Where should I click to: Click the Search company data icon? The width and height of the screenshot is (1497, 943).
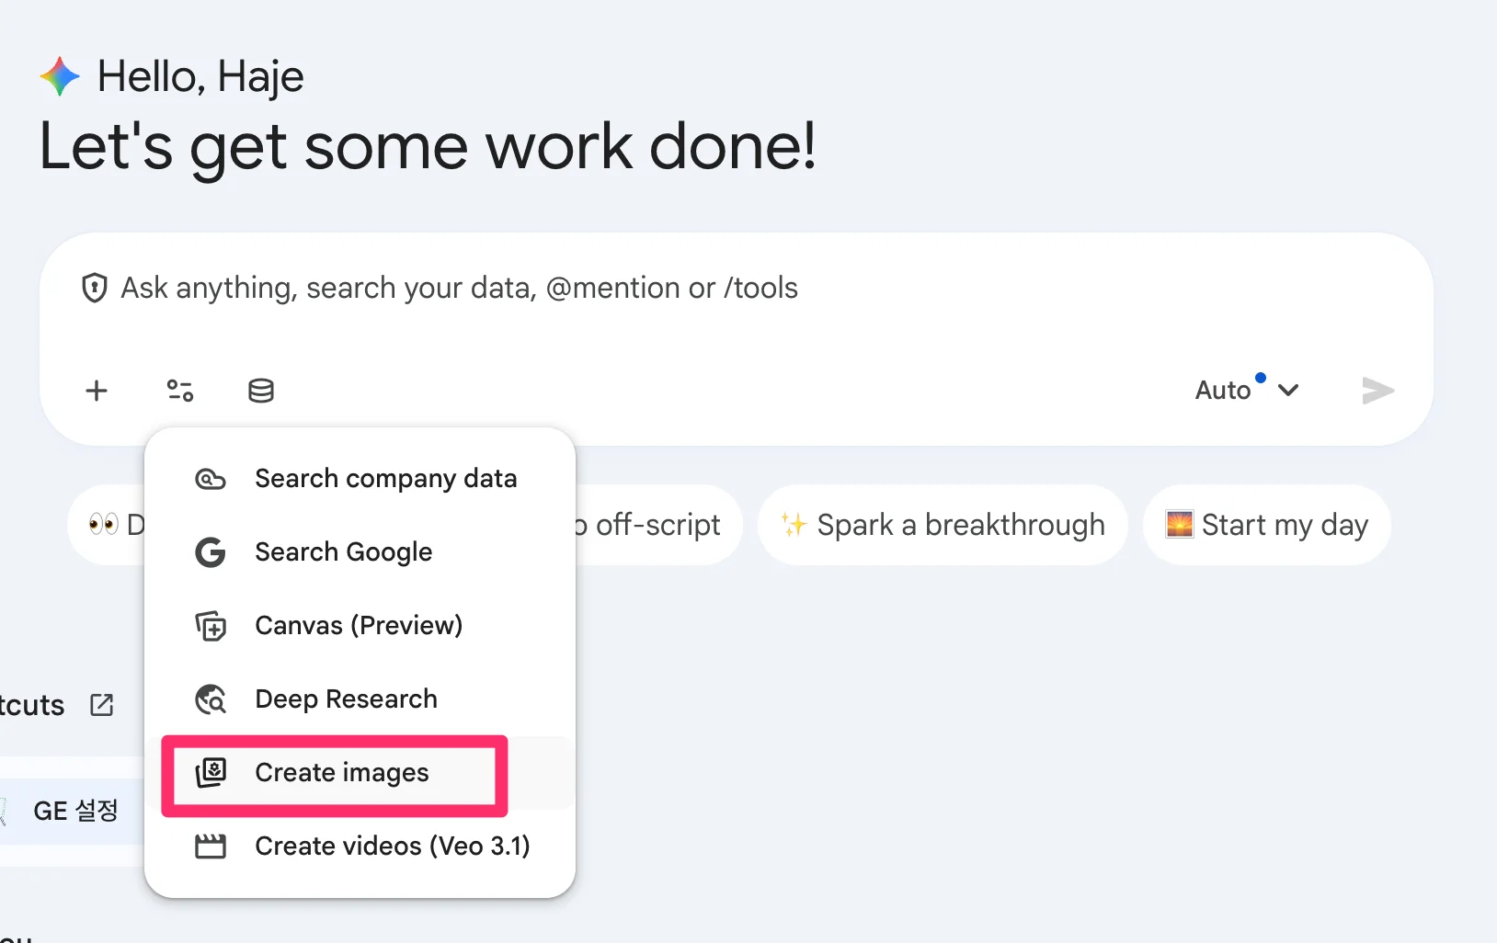[x=211, y=479]
